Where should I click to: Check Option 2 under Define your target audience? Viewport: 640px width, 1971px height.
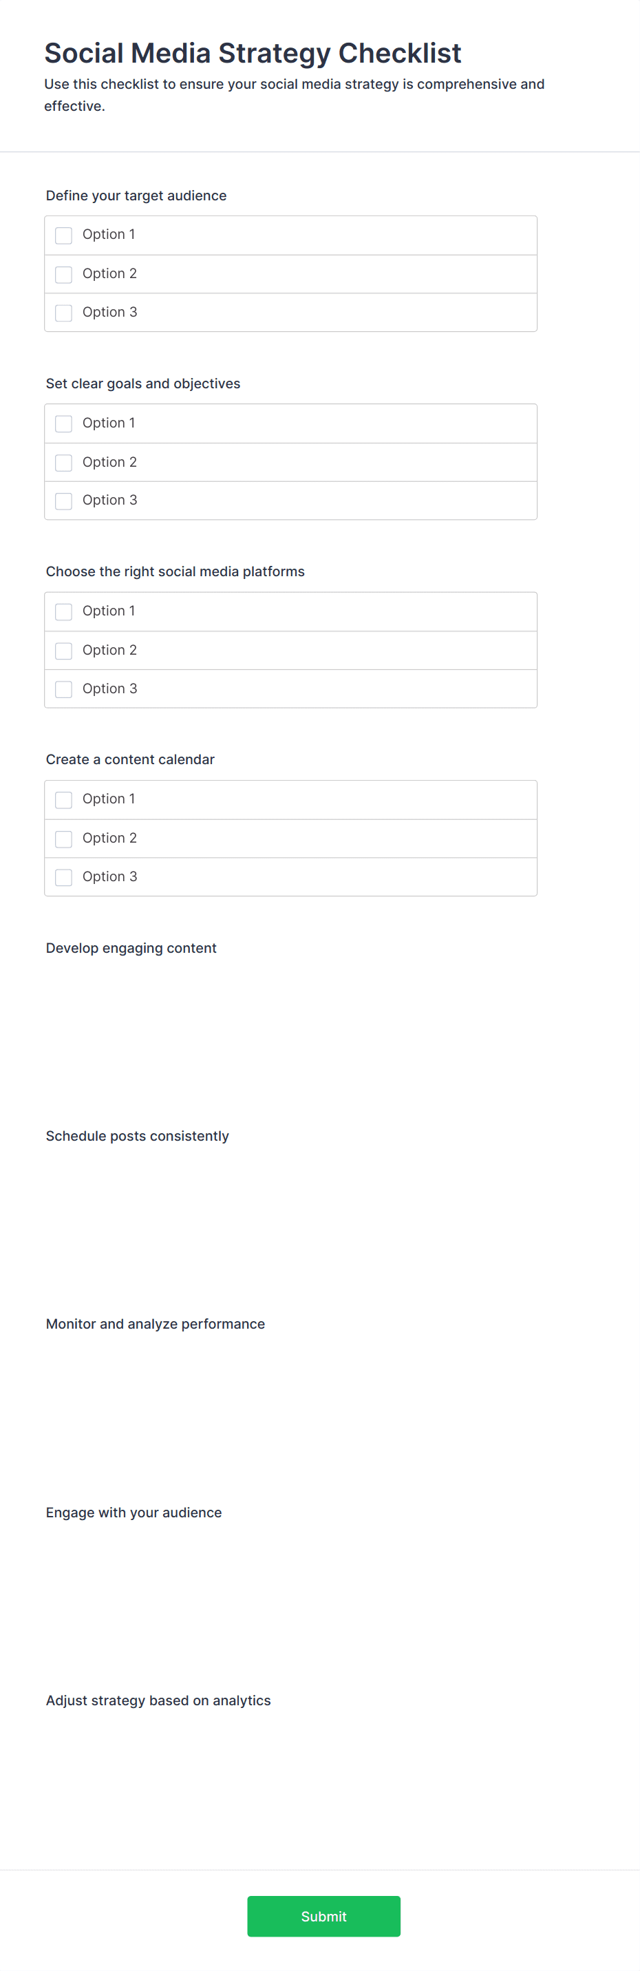pos(63,274)
